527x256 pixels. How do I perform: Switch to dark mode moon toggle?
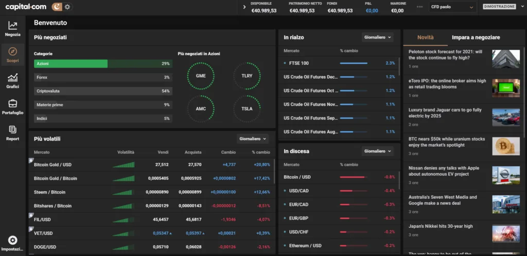(57, 7)
